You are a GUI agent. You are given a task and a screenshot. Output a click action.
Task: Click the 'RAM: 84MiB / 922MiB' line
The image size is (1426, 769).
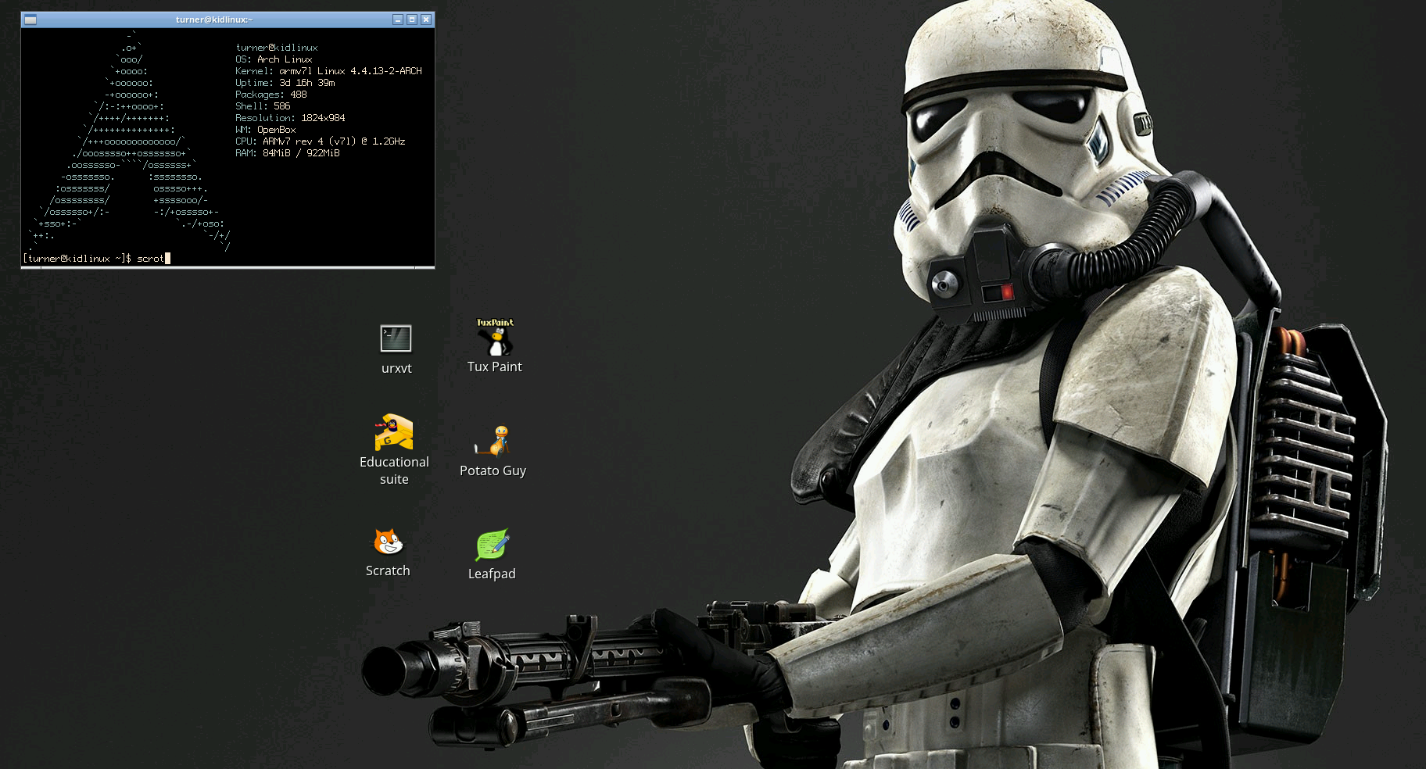[x=288, y=153]
